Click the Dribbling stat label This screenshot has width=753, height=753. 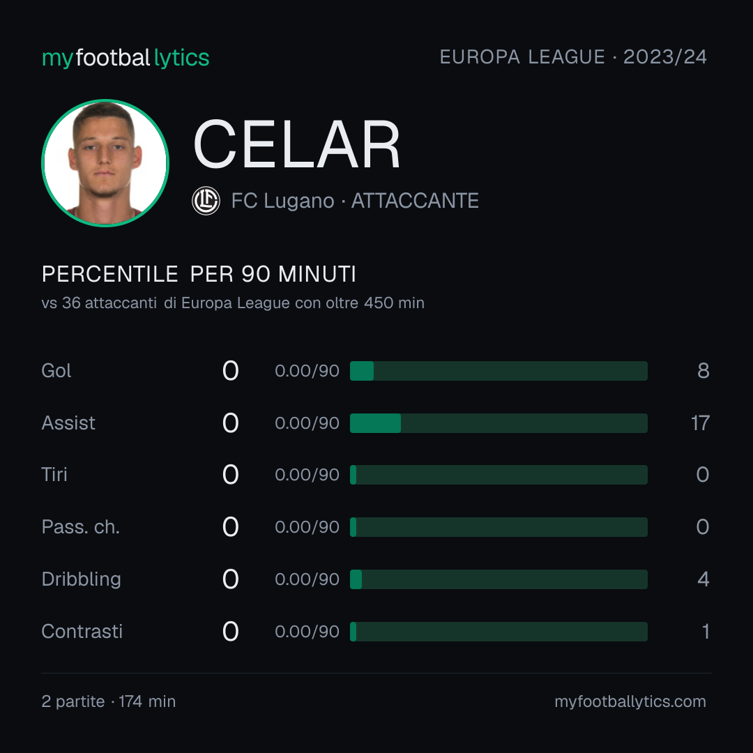coord(81,579)
